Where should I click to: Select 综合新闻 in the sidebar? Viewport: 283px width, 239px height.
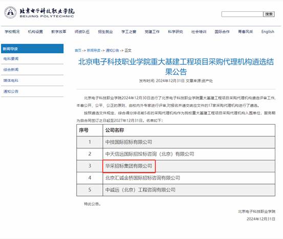11,69
